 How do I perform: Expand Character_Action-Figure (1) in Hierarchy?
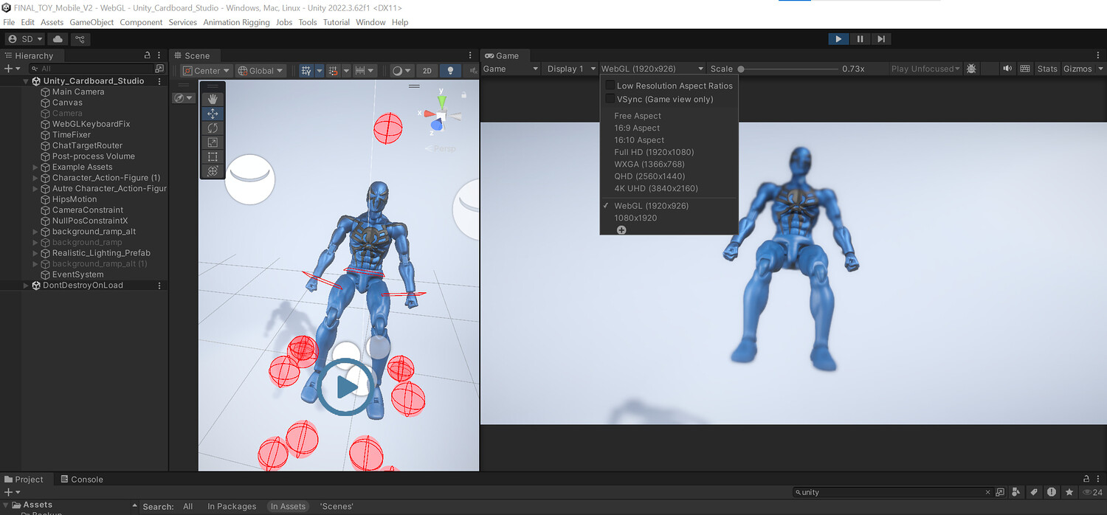point(35,178)
